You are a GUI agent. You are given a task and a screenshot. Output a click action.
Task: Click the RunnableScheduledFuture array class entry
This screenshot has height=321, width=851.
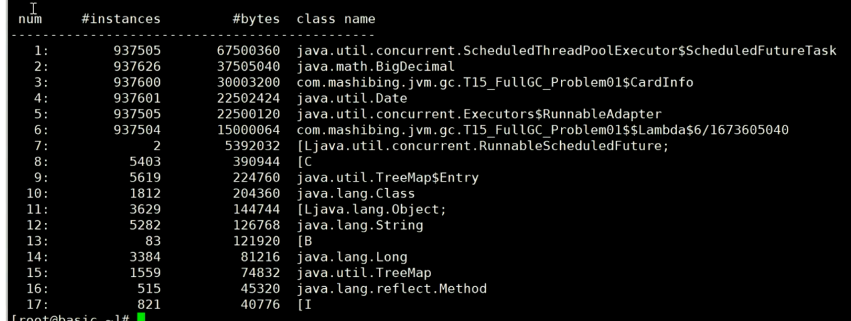[x=483, y=146]
